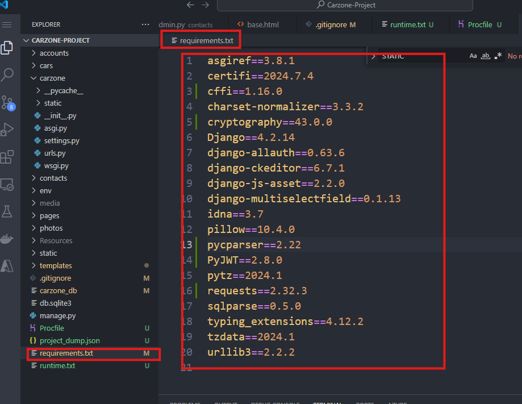Image resolution: width=522 pixels, height=404 pixels.
Task: Open Source Control view with 8 changes
Action: (7, 103)
